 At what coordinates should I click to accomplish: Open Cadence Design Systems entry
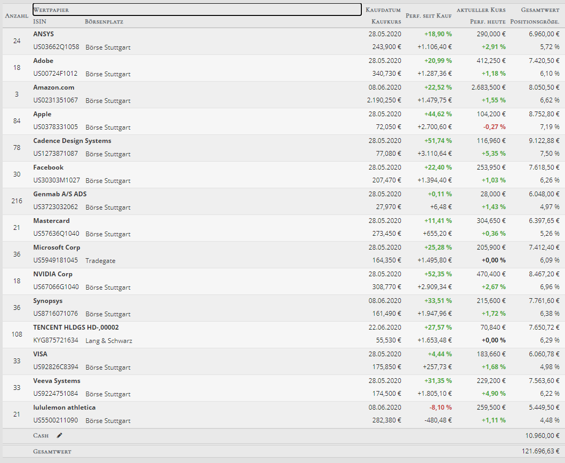point(72,141)
